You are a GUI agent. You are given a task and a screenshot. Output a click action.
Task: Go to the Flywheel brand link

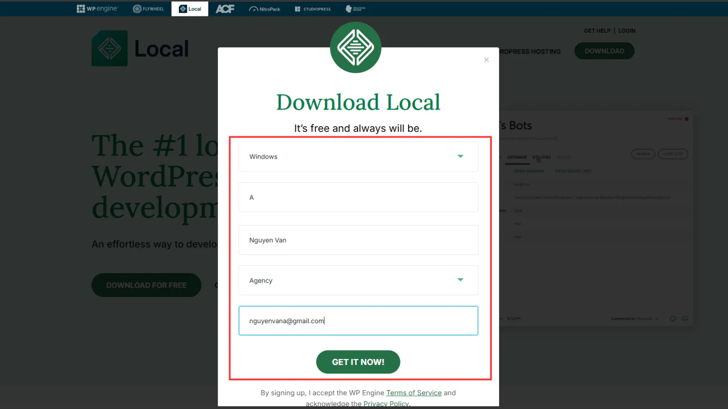pos(148,9)
